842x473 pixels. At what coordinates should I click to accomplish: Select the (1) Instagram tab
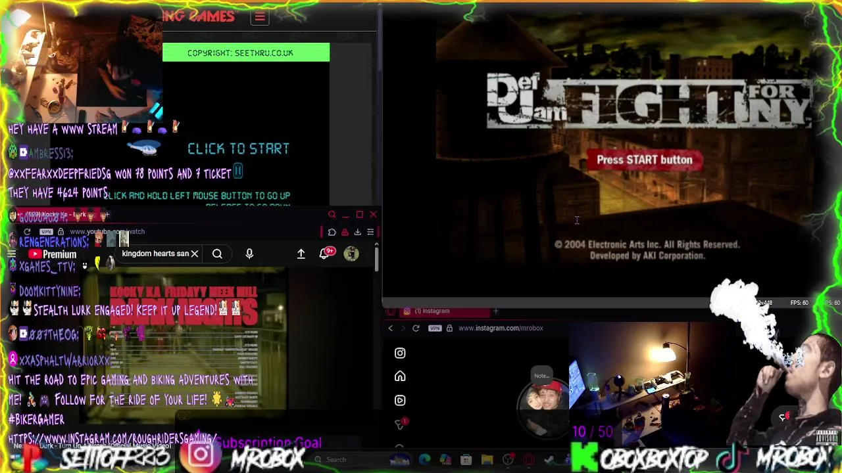[x=445, y=311]
